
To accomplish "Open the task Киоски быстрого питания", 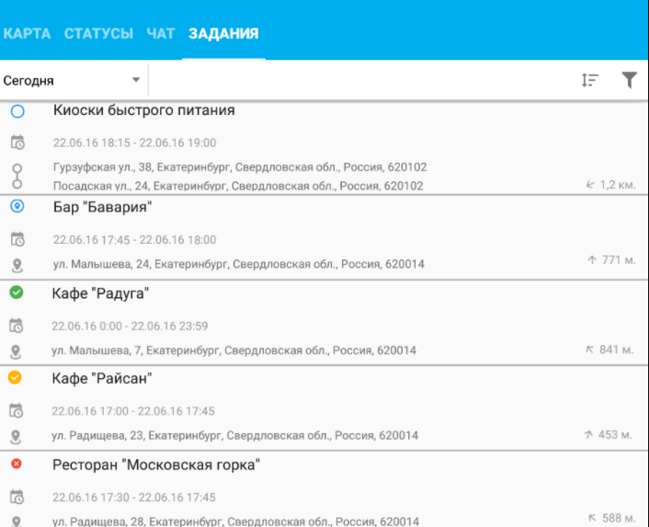I will point(144,110).
